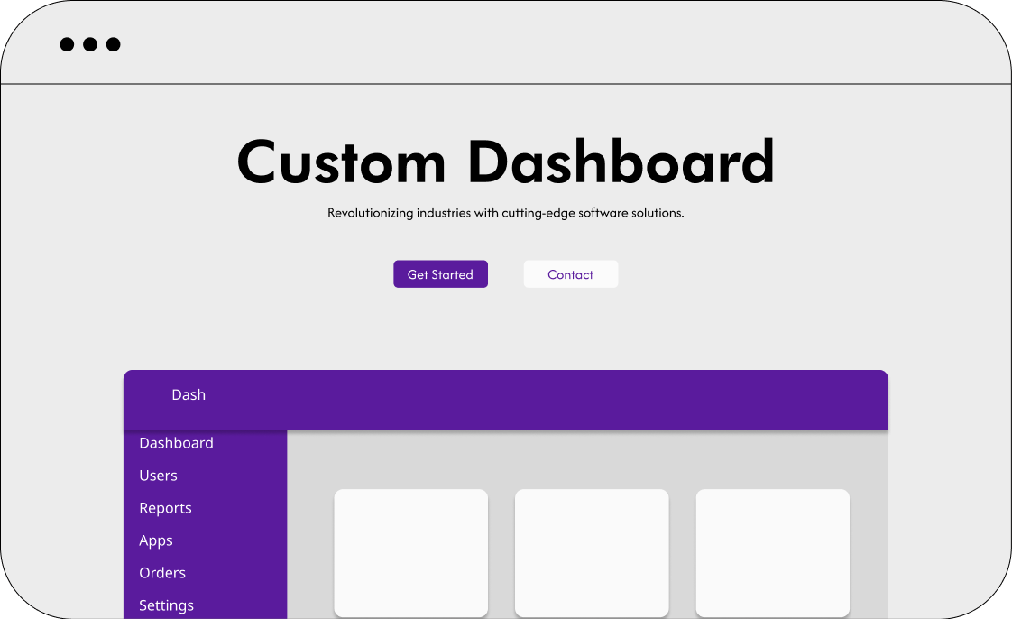Click the Revolutionizing industries tagline text

[505, 214]
